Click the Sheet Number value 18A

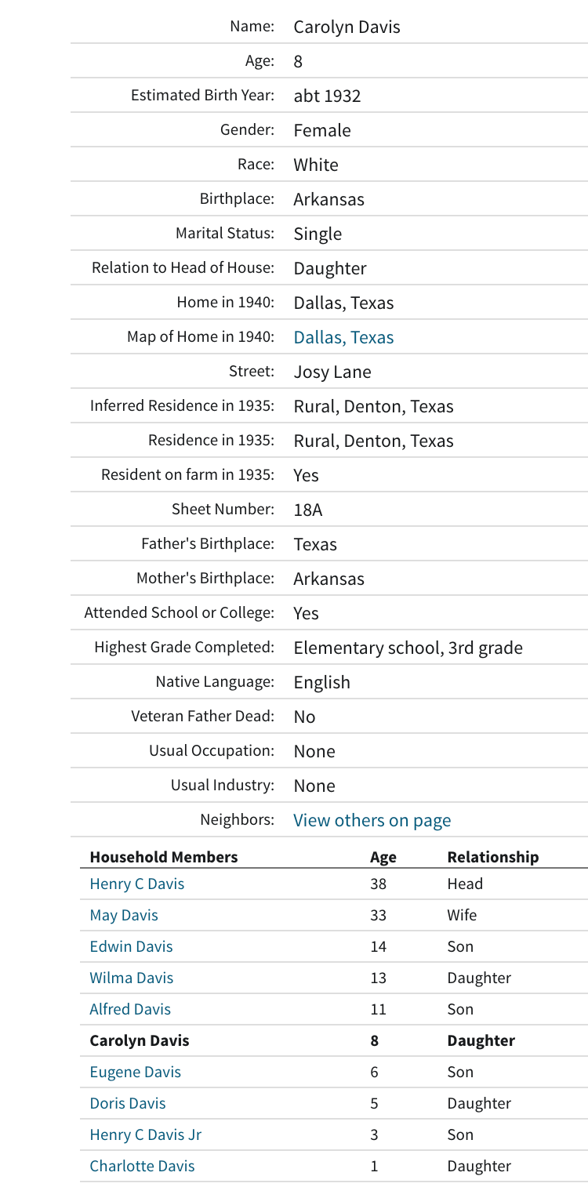pos(308,510)
